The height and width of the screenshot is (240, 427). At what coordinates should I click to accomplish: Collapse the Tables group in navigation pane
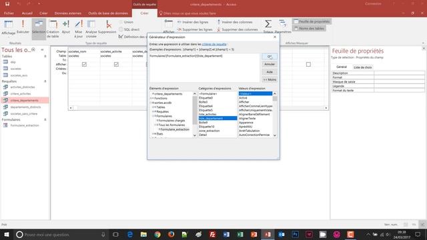pyautogui.click(x=45, y=56)
